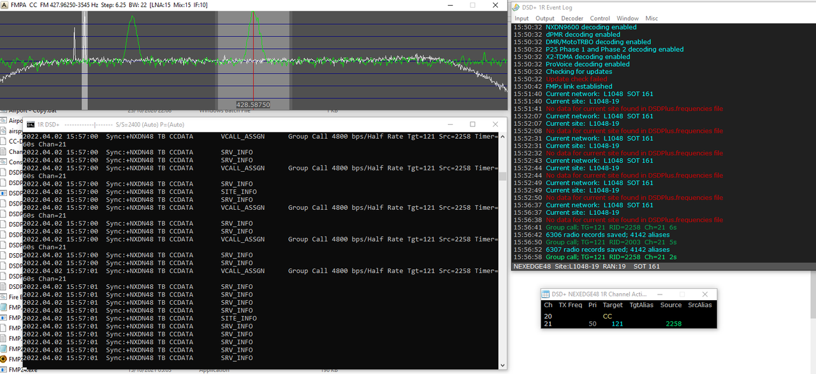The image size is (816, 374).
Task: Select 15:56:38 'No data for current site' line
Action: click(634, 220)
